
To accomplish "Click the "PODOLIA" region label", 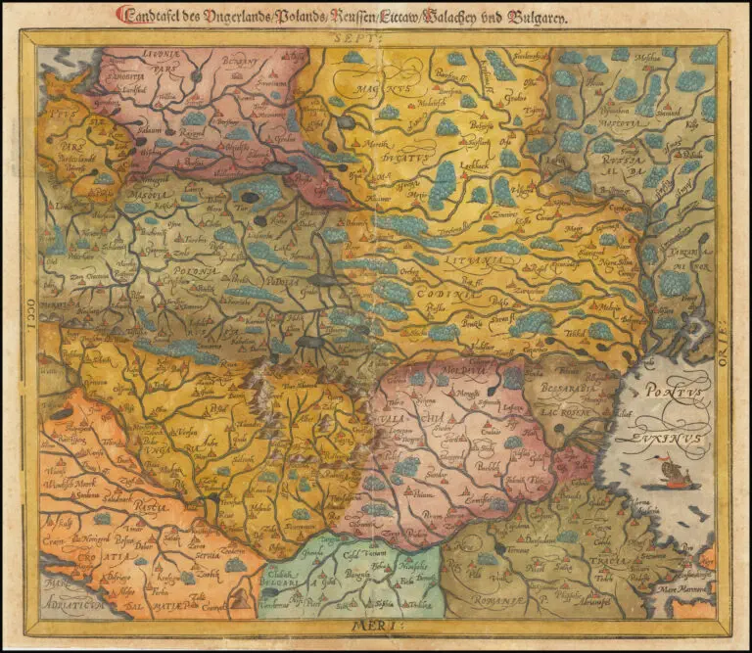I will pos(282,282).
